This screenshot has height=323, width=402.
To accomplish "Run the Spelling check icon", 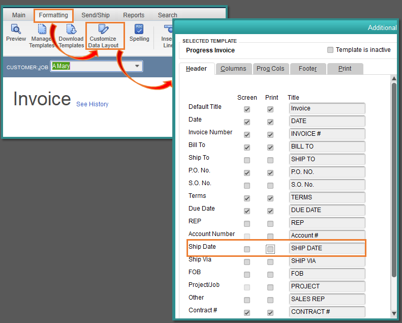I will tap(139, 29).
